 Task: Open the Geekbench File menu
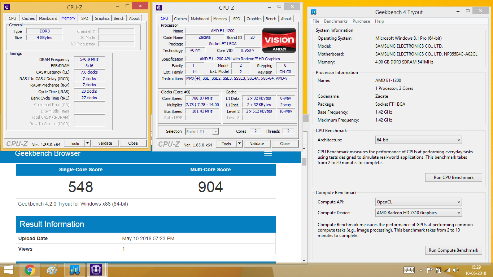pyautogui.click(x=316, y=21)
